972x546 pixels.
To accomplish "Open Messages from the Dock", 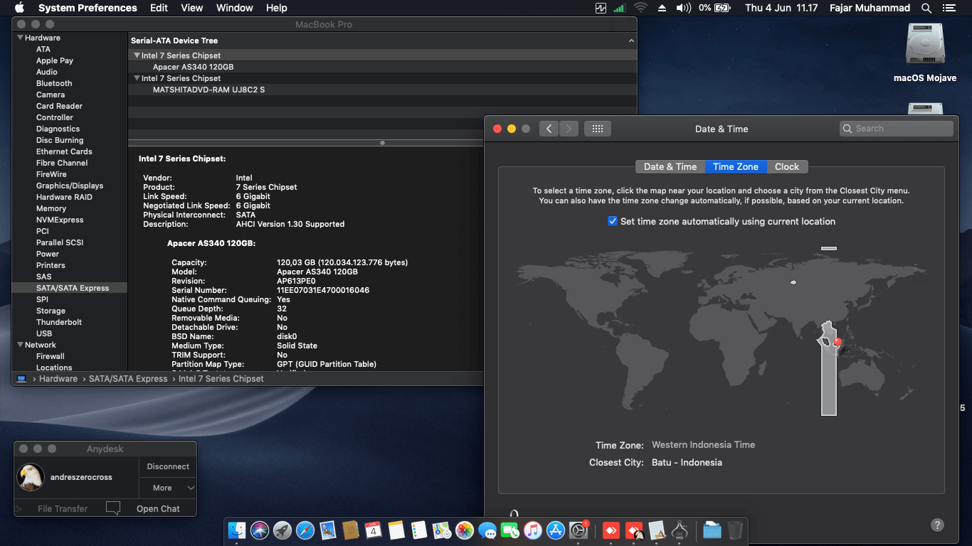I will click(487, 530).
